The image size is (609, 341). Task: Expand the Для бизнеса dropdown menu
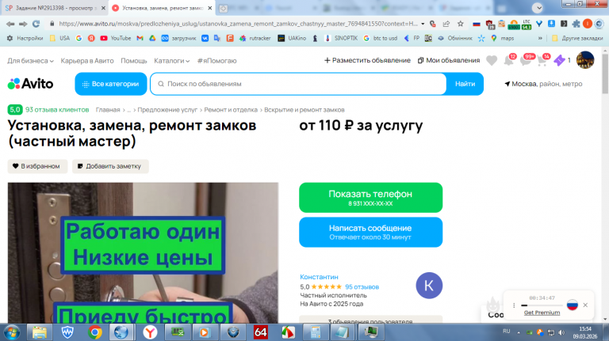pyautogui.click(x=30, y=61)
